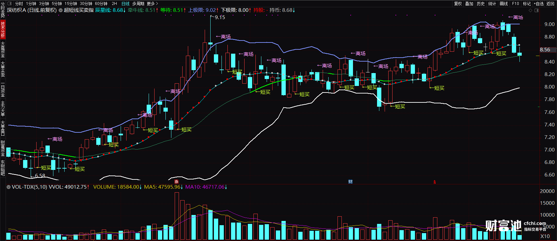
Task: Select the 日线 daily period
Action: [x=125, y=4]
